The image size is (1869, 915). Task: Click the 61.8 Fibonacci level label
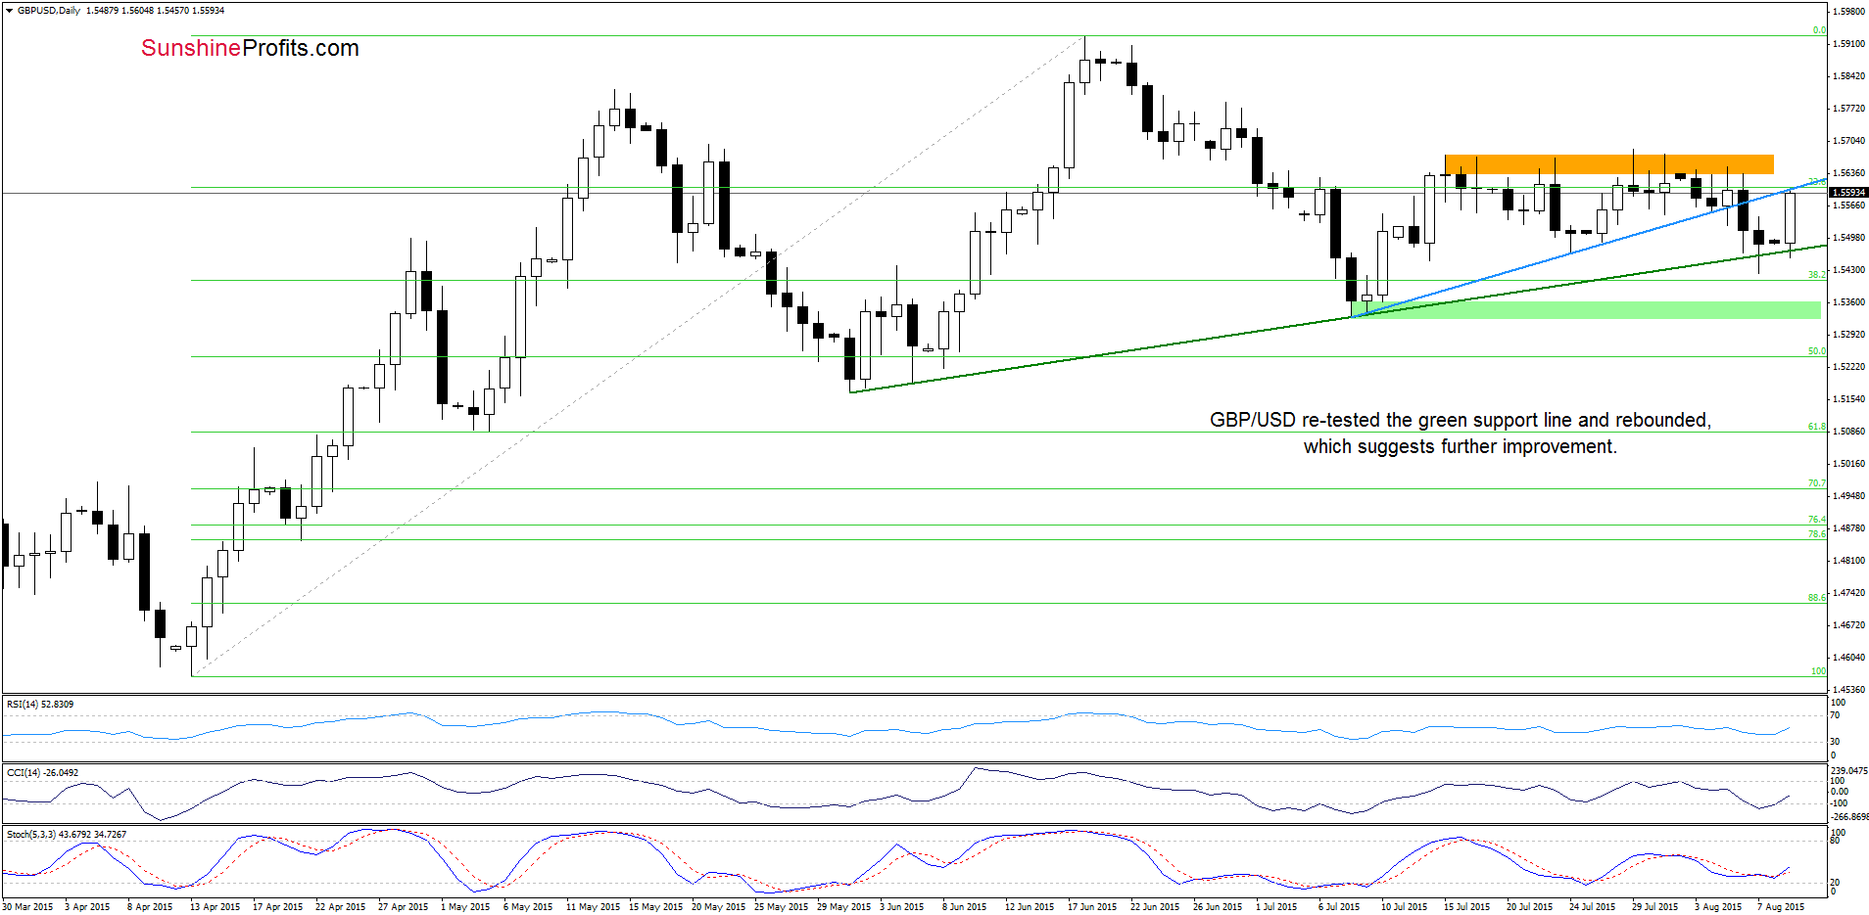coord(1816,427)
